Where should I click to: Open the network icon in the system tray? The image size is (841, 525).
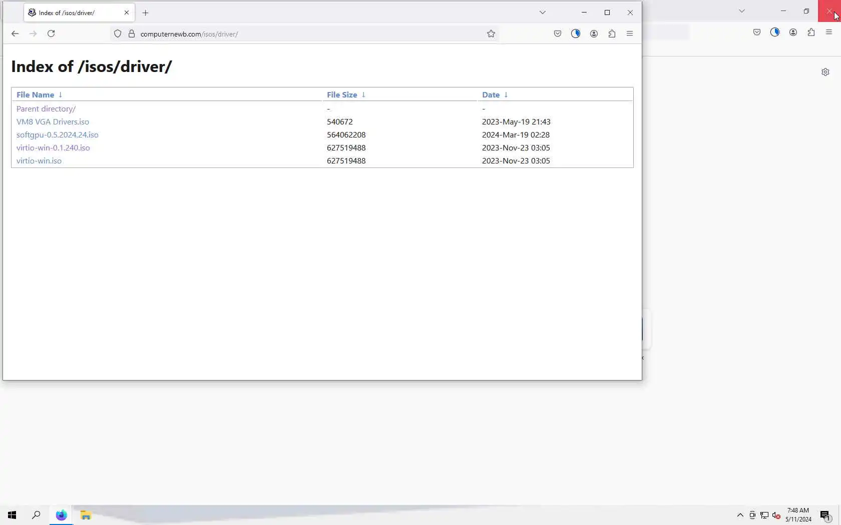tap(764, 515)
